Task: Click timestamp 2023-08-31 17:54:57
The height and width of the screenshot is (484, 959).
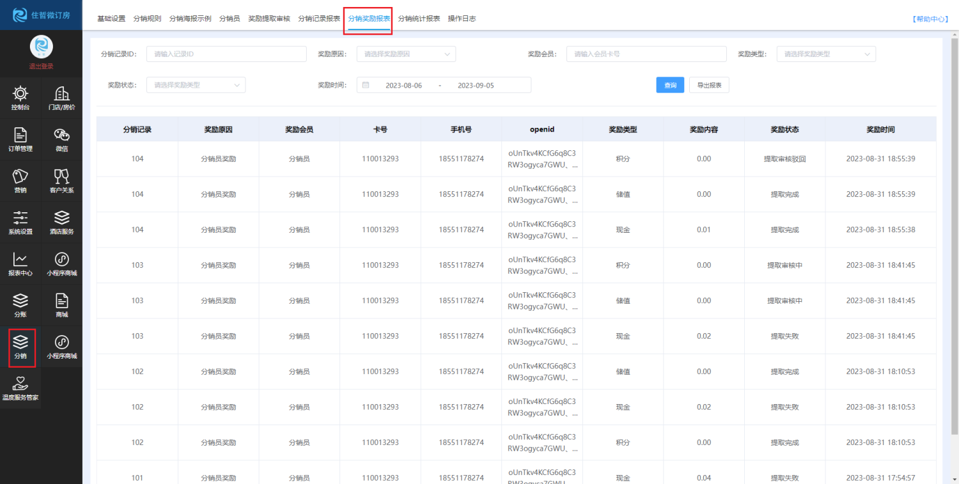Action: [880, 478]
